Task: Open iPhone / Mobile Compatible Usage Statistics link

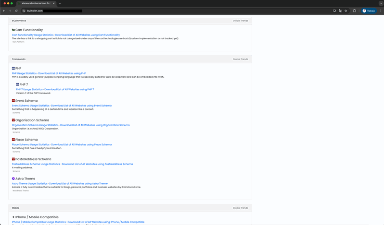Action: click(x=39, y=222)
